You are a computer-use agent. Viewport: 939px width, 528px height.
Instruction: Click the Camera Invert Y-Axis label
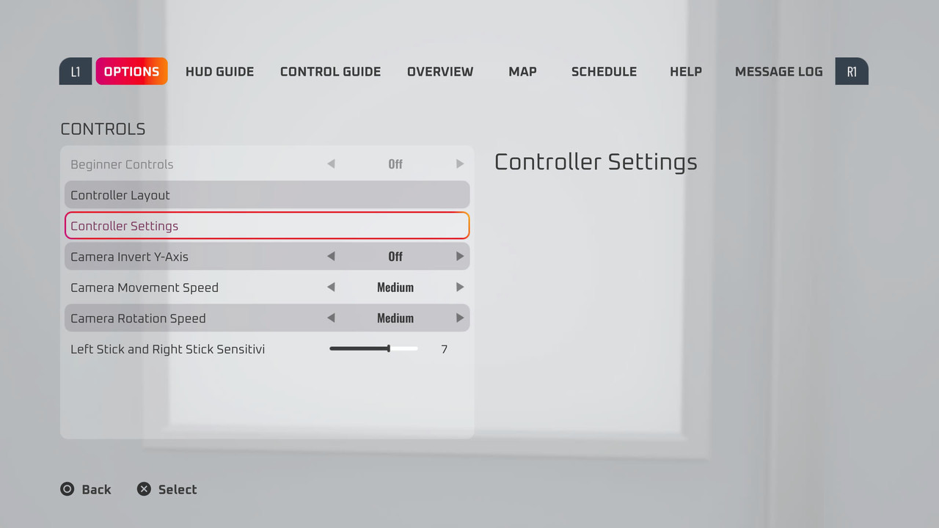pyautogui.click(x=129, y=257)
